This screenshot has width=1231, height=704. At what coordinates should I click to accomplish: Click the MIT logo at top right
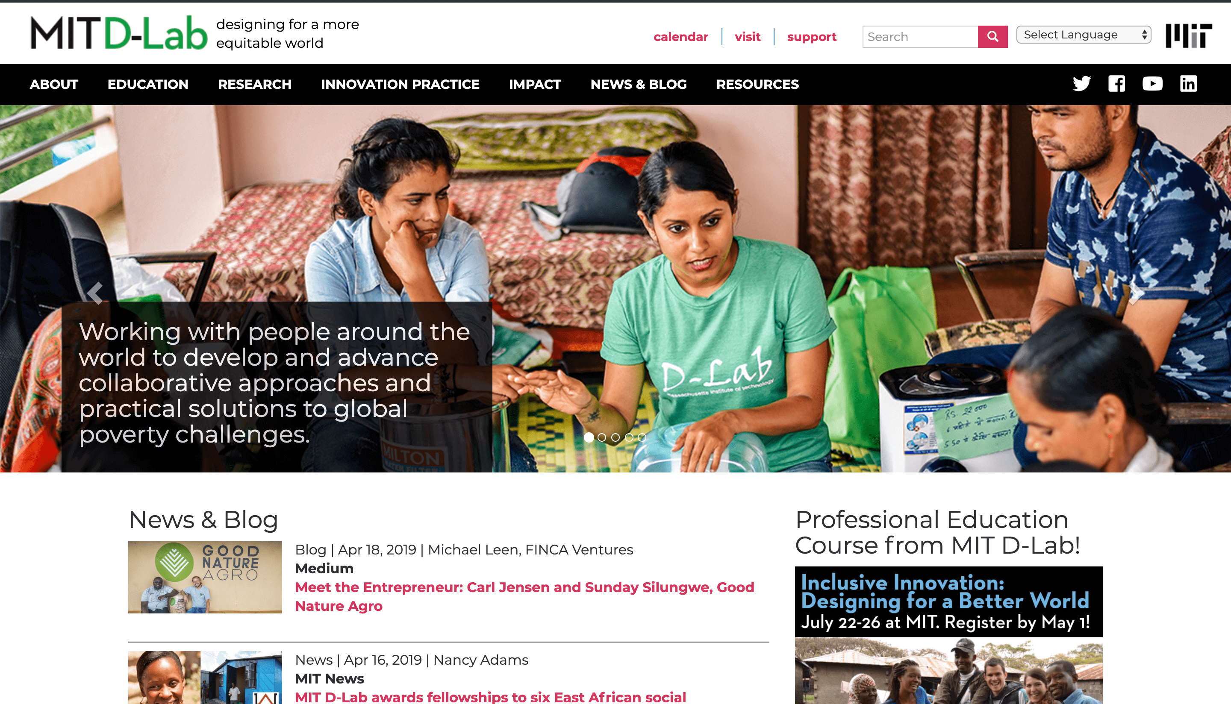coord(1188,36)
